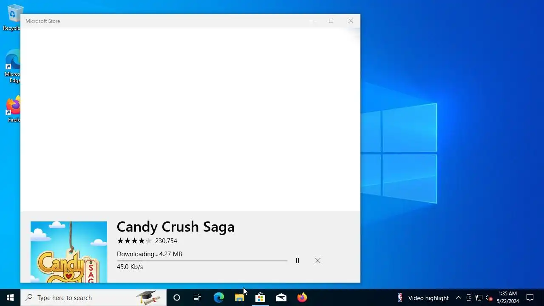Pause the Candy Crush Saga download
This screenshot has width=544, height=306.
coord(297,261)
